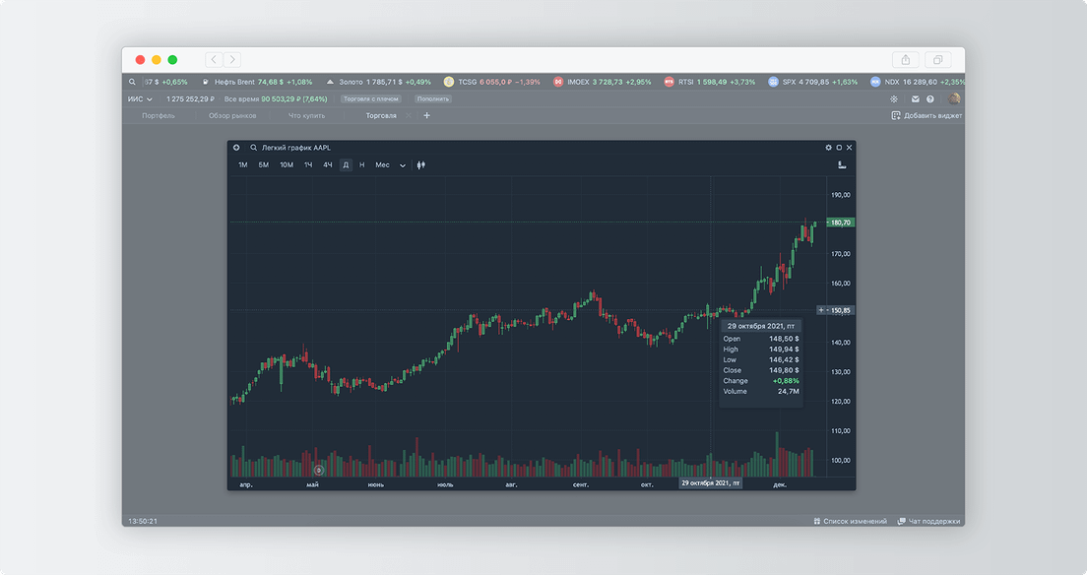Viewport: 1087px width, 575px height.
Task: Click the gold (Золото) ticker icon
Action: 330,82
